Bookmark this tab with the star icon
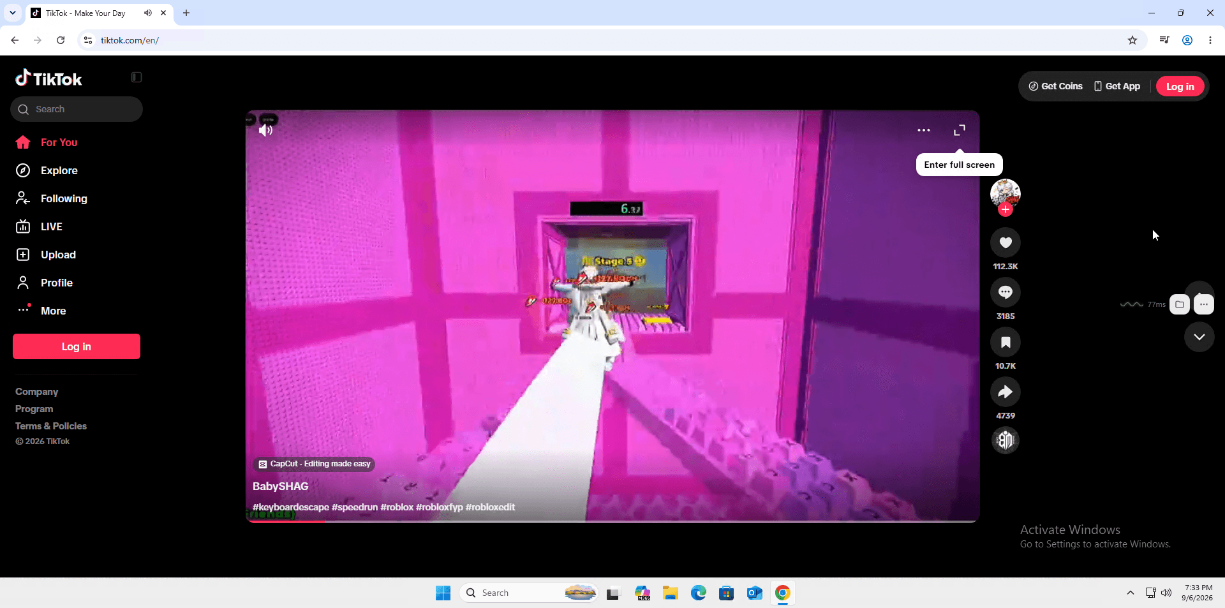Image resolution: width=1225 pixels, height=608 pixels. 1132,40
